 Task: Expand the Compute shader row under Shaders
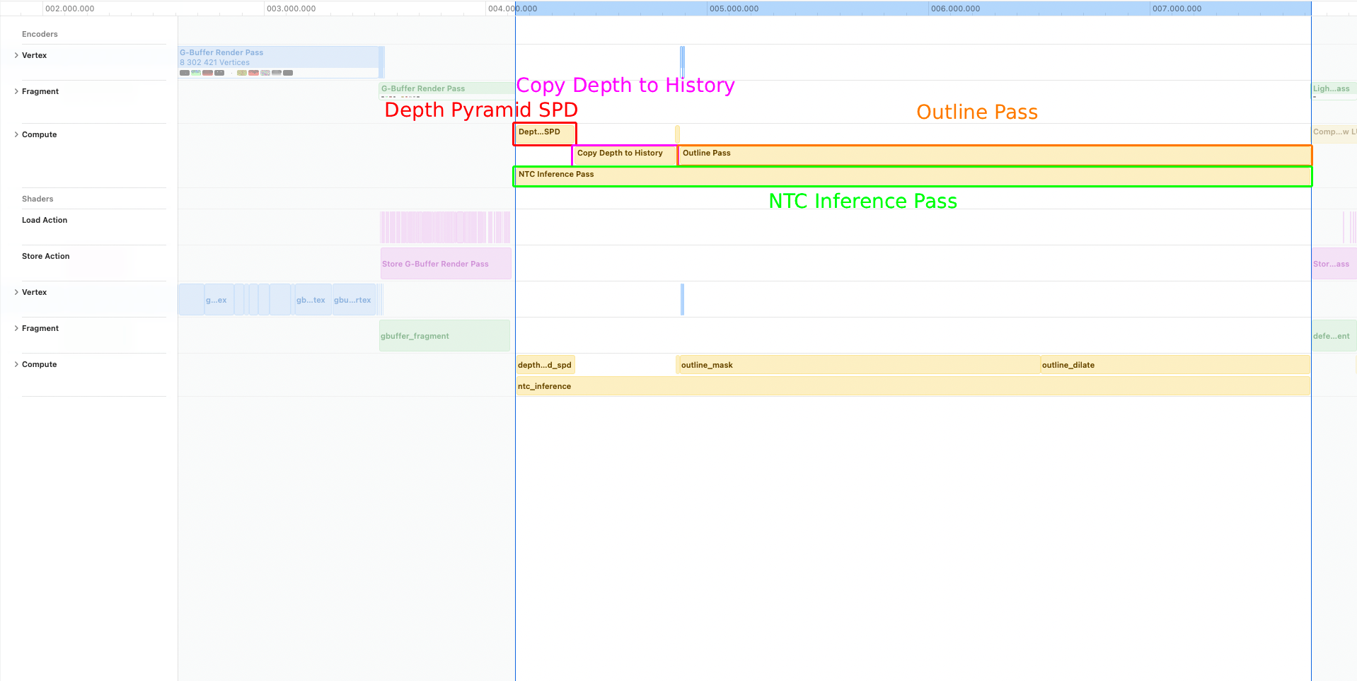point(16,364)
